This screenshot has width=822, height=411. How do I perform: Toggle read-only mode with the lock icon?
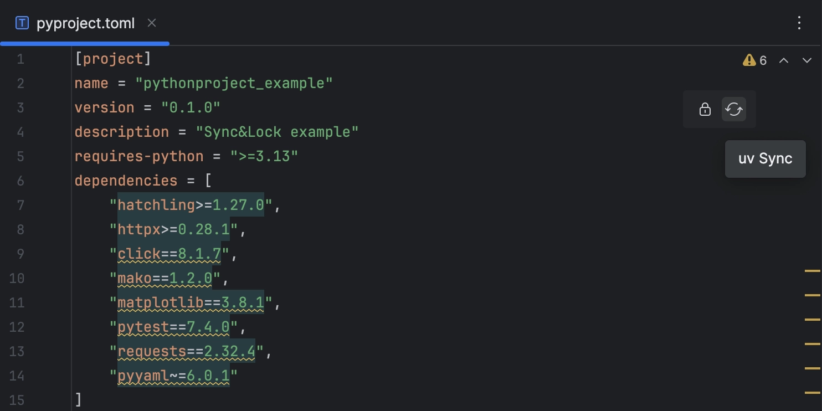(705, 109)
